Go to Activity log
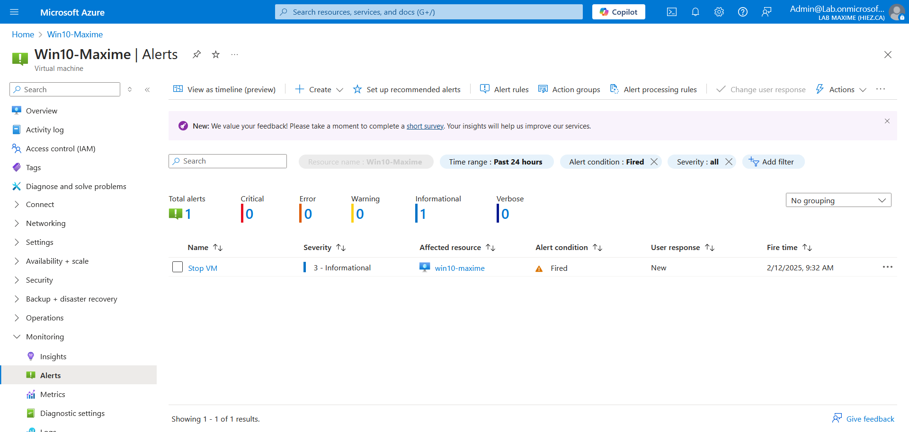909x432 pixels. coord(45,130)
